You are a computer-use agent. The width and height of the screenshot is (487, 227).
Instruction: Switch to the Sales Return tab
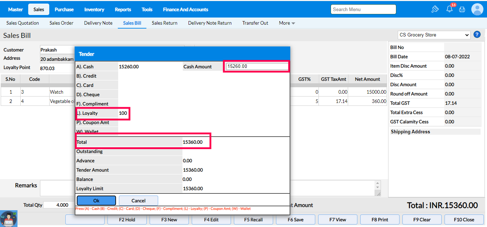coord(164,23)
